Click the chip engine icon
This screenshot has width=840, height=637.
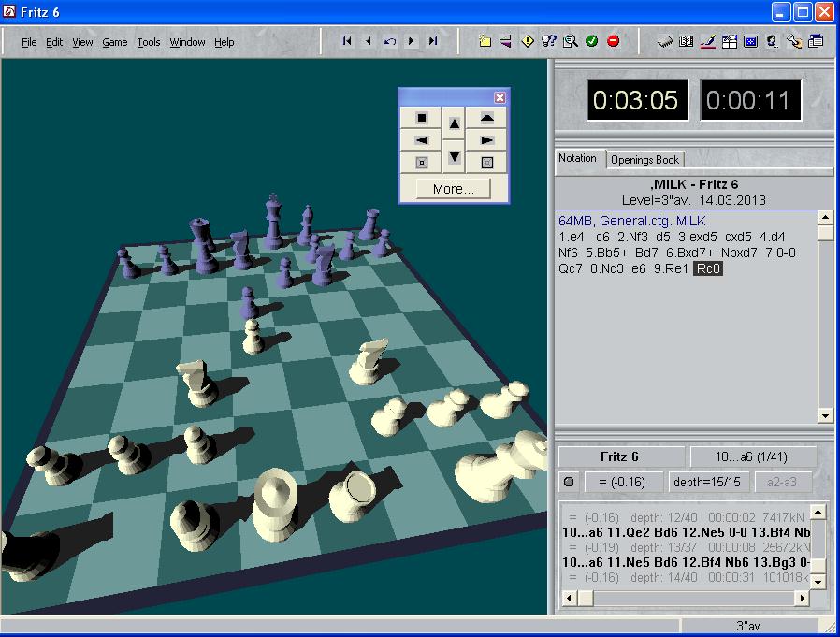click(665, 41)
